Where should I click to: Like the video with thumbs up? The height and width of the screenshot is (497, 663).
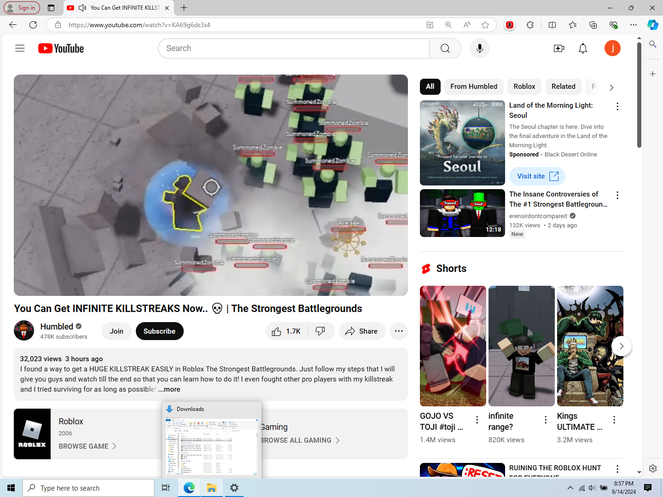coord(286,331)
